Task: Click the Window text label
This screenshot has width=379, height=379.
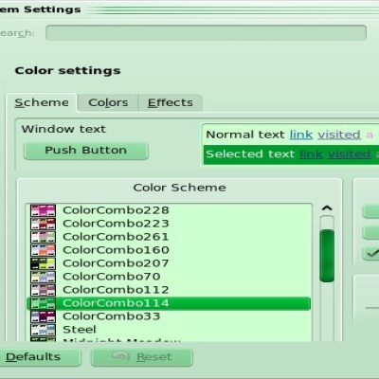Action: click(63, 129)
